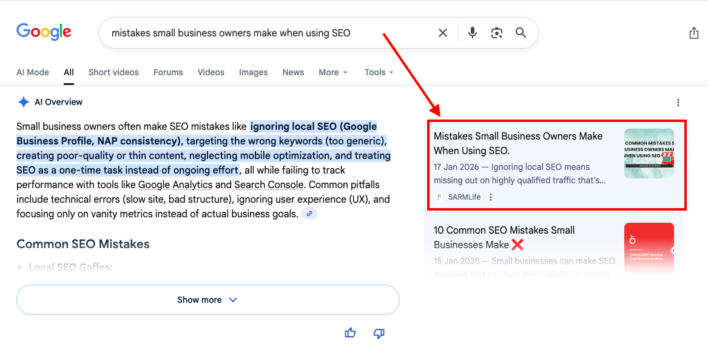Screen dimensions: 708x355
Task: Give a thumbs down to the AI Overview
Action: pyautogui.click(x=379, y=333)
